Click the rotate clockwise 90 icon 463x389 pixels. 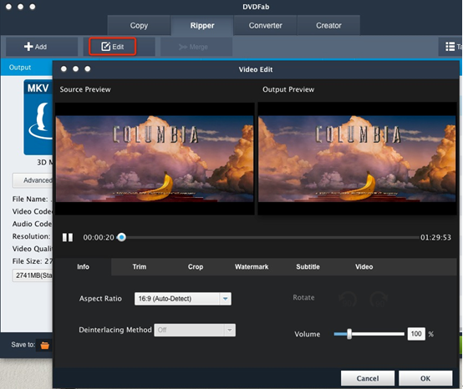tap(379, 299)
